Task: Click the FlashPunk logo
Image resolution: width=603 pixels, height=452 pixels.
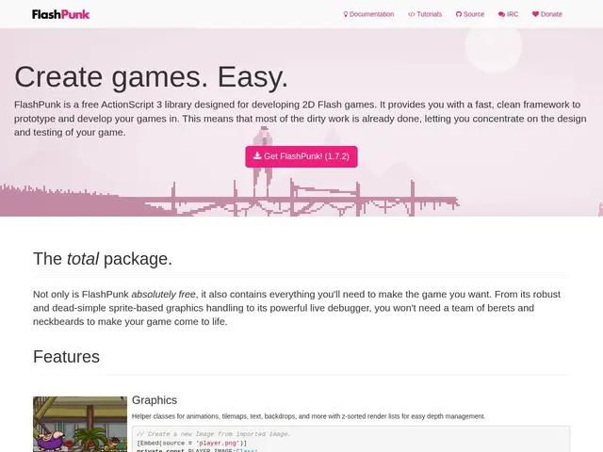Action: (60, 14)
